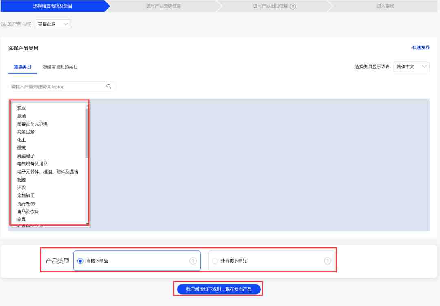Click the scroll-down arrow of category list
This screenshot has width=440, height=306.
point(87,224)
